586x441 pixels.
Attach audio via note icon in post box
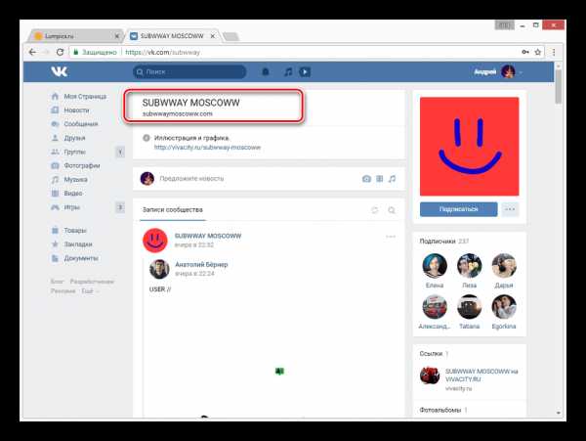click(x=392, y=179)
